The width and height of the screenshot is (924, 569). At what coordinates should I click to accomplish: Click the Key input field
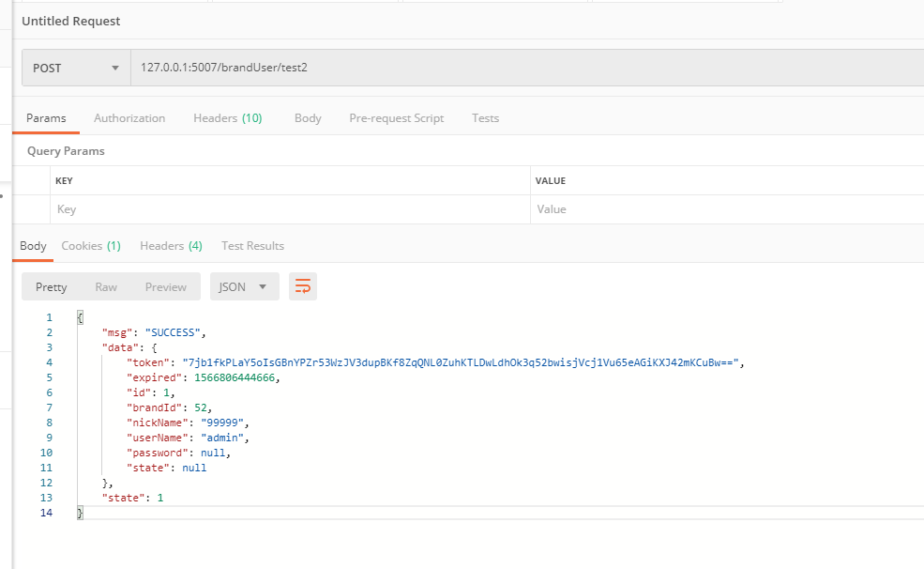click(x=290, y=209)
